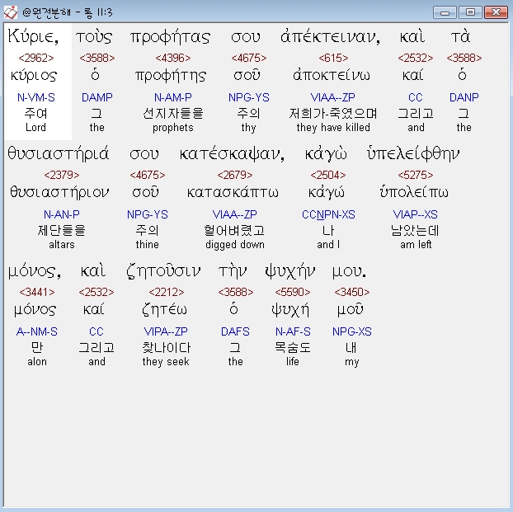Click Strong's number <5590>
The width and height of the screenshot is (513, 512).
(x=293, y=292)
